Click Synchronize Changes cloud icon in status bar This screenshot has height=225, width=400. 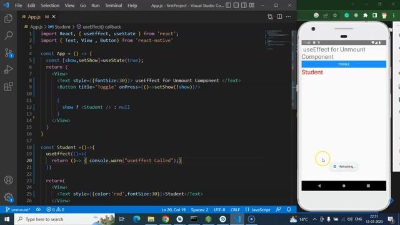38,210
